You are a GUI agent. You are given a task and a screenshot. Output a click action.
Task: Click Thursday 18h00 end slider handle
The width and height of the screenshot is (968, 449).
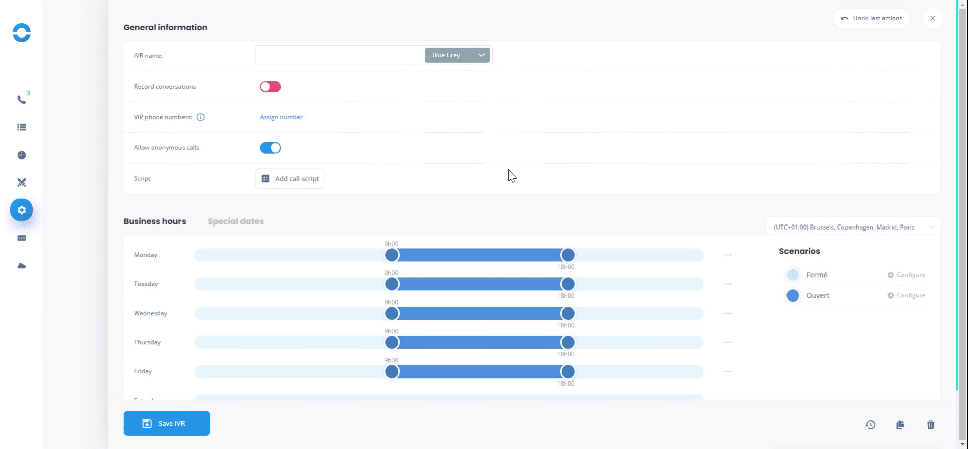click(568, 343)
